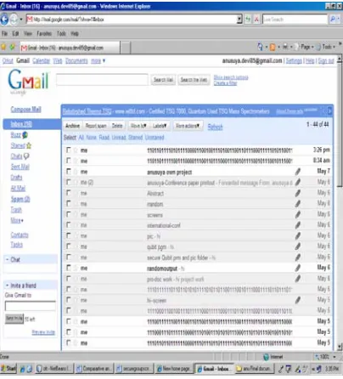Image resolution: width=343 pixels, height=379 pixels.
Task: Click the paperclip icon on the Abstract email
Action: coord(298,193)
